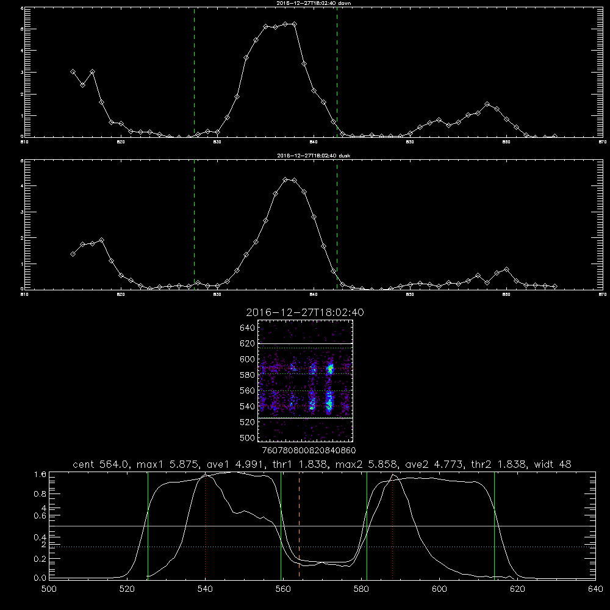The image size is (610, 610).
Task: Click the "500" x-axis label of profile plot
Action: (x=49, y=589)
